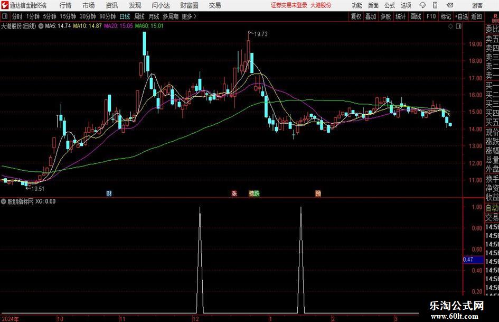Click the 预 marker below the chart
The width and height of the screenshot is (499, 322).
[x=318, y=193]
